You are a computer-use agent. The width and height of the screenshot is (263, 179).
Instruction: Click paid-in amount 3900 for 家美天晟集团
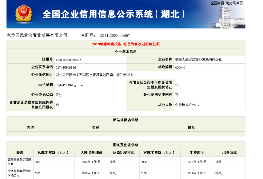pos(144,162)
